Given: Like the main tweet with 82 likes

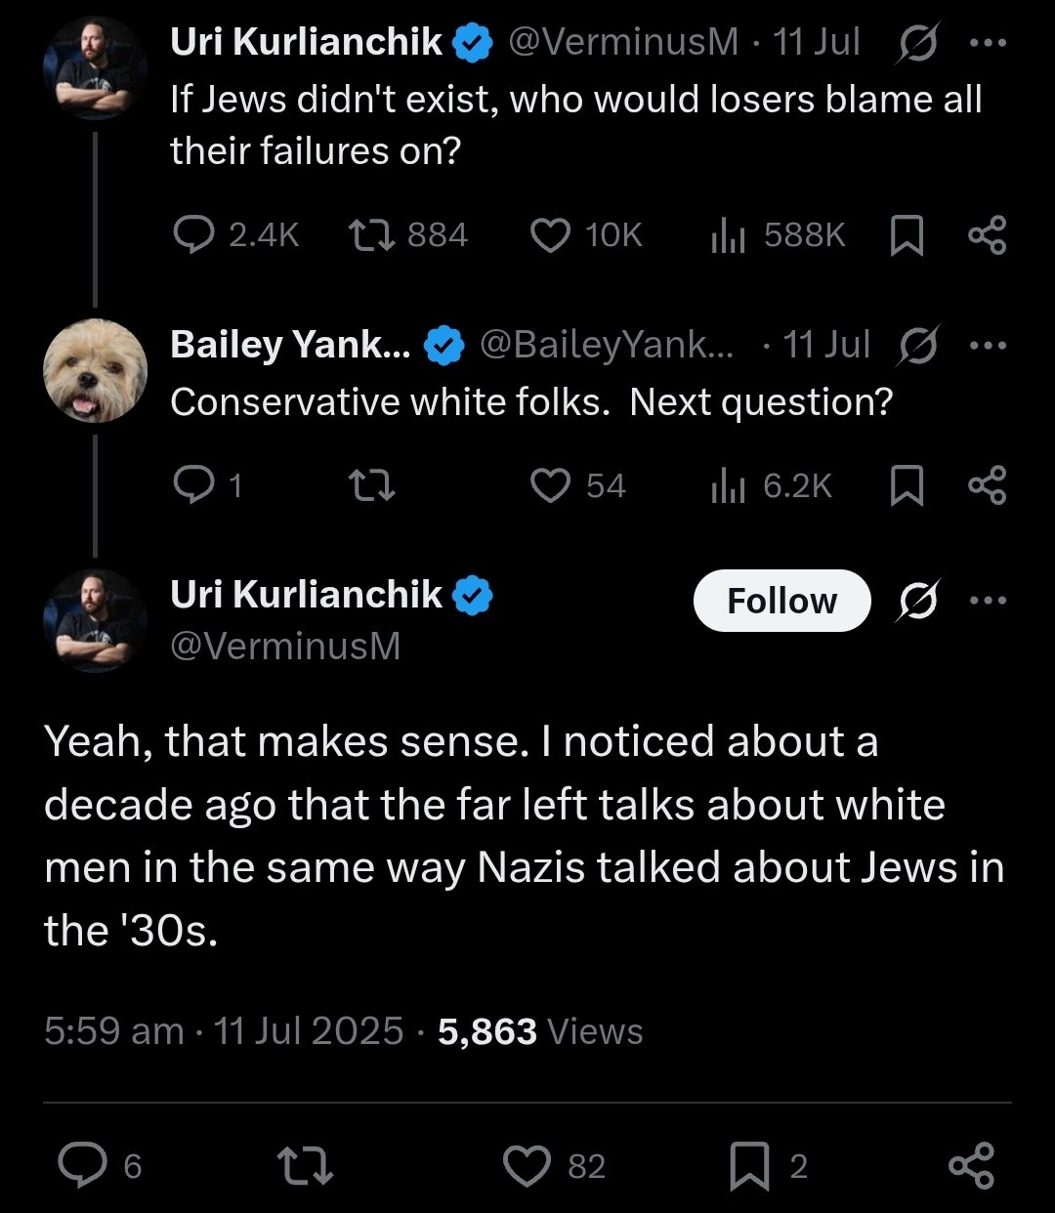Looking at the screenshot, I should click(528, 1166).
